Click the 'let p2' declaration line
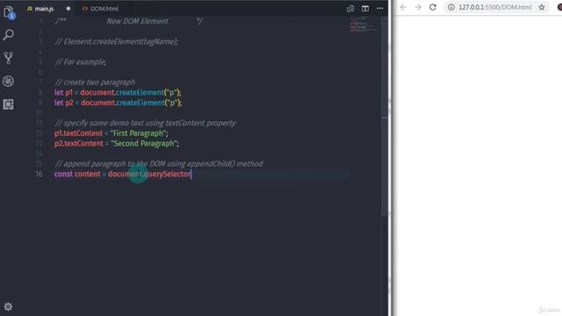This screenshot has width=562, height=316. click(x=119, y=103)
